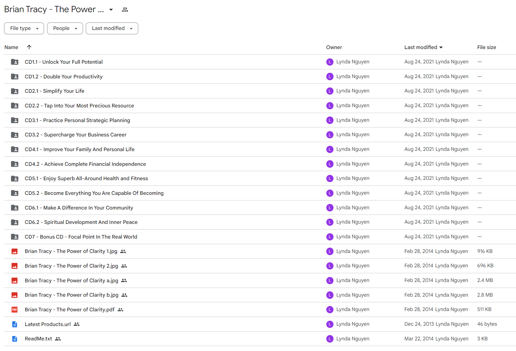The image size is (516, 351).
Task: Click image icon for Power of Clarity a.jpg
Action: coord(15,280)
